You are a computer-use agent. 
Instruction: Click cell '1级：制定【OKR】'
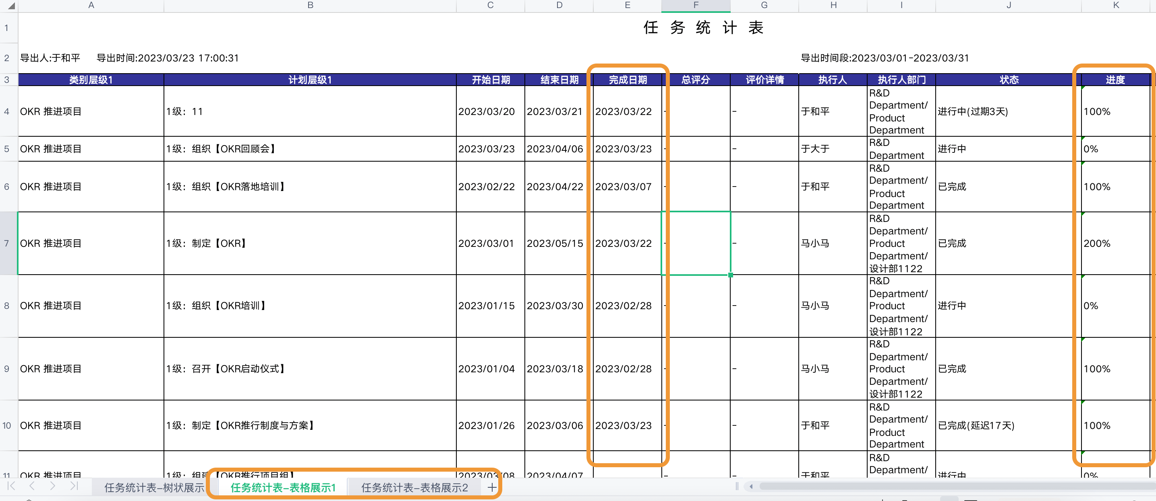coord(310,243)
